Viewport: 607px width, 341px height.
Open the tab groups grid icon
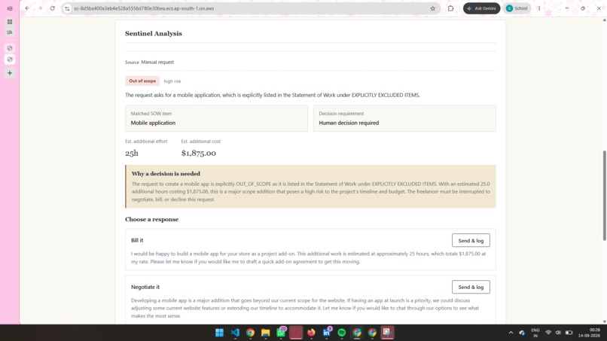point(10,22)
